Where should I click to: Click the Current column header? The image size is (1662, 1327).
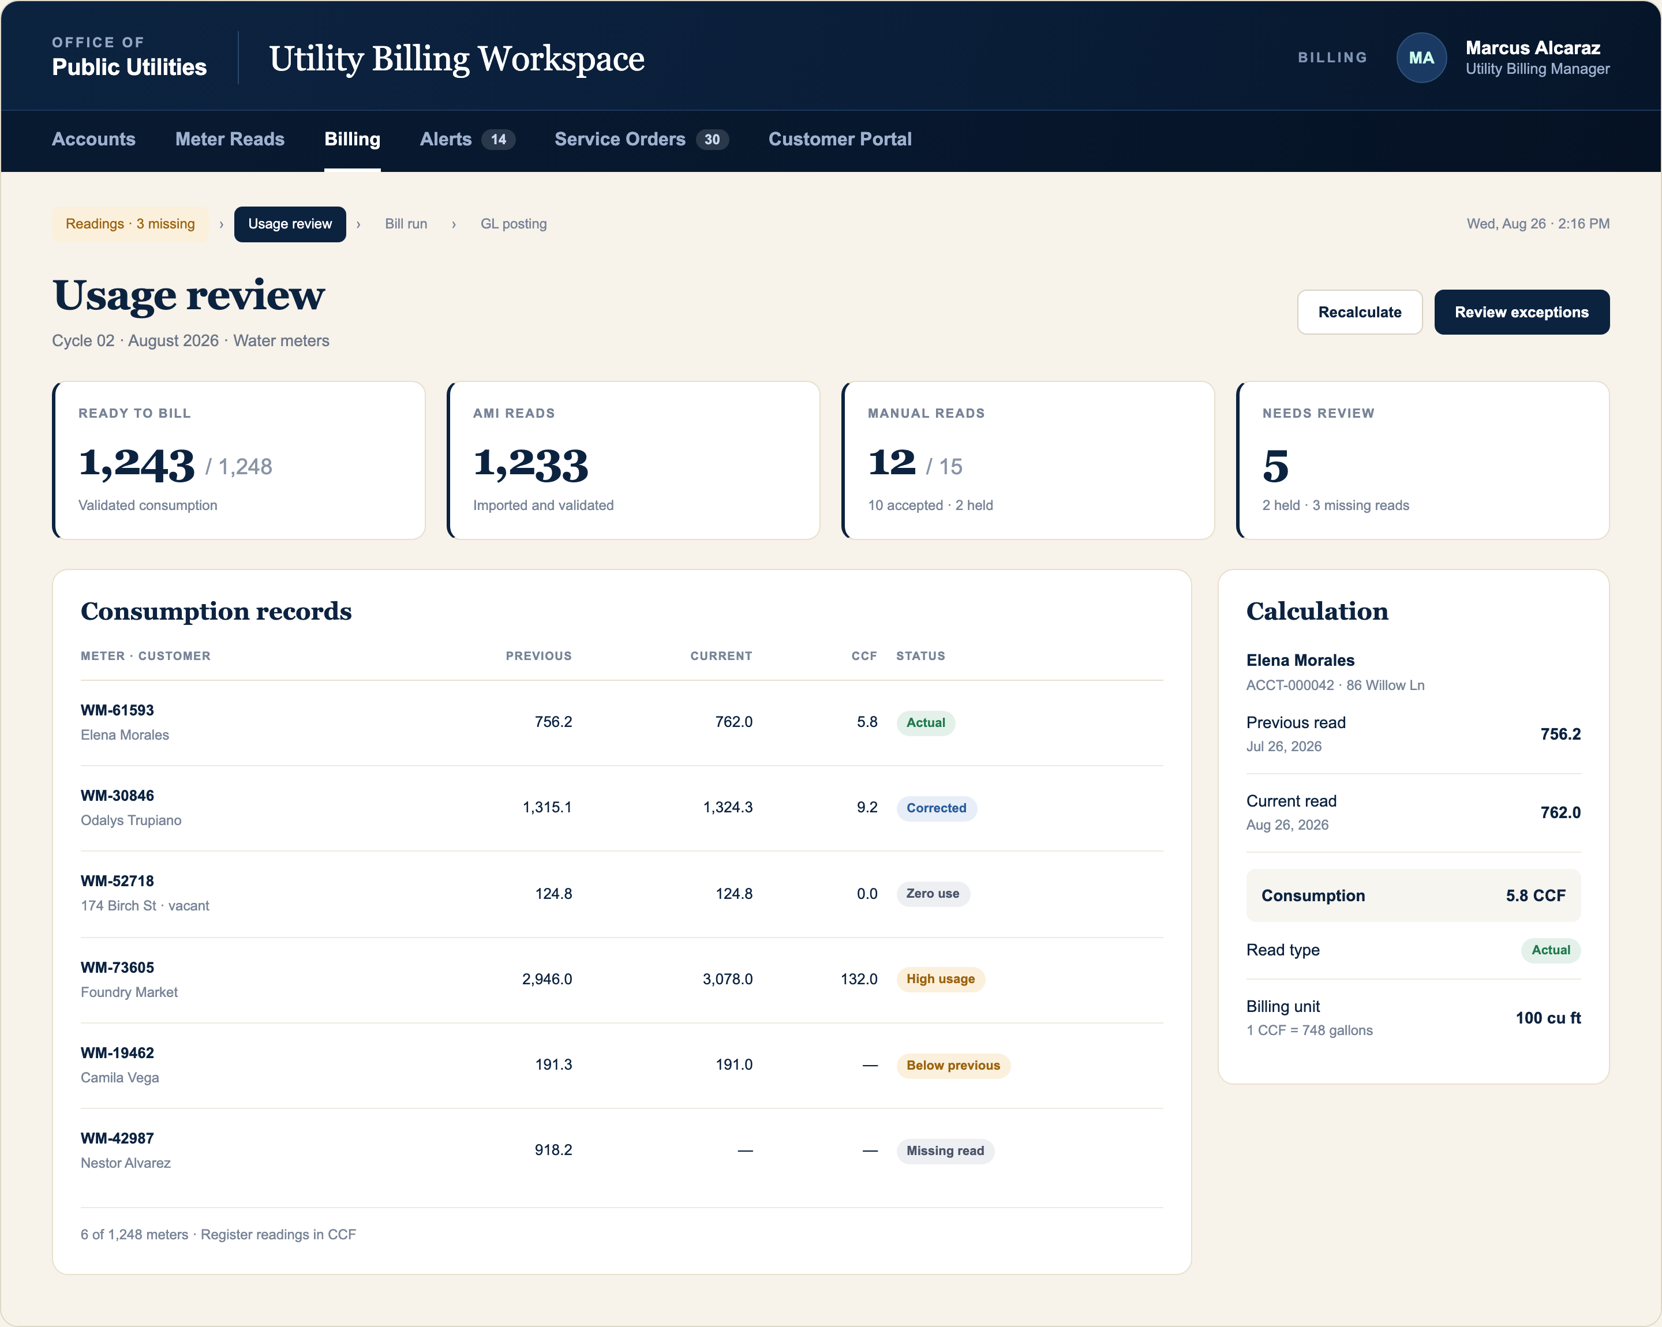[721, 656]
